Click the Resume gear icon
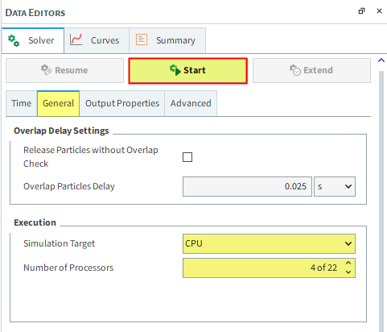 [x=47, y=70]
